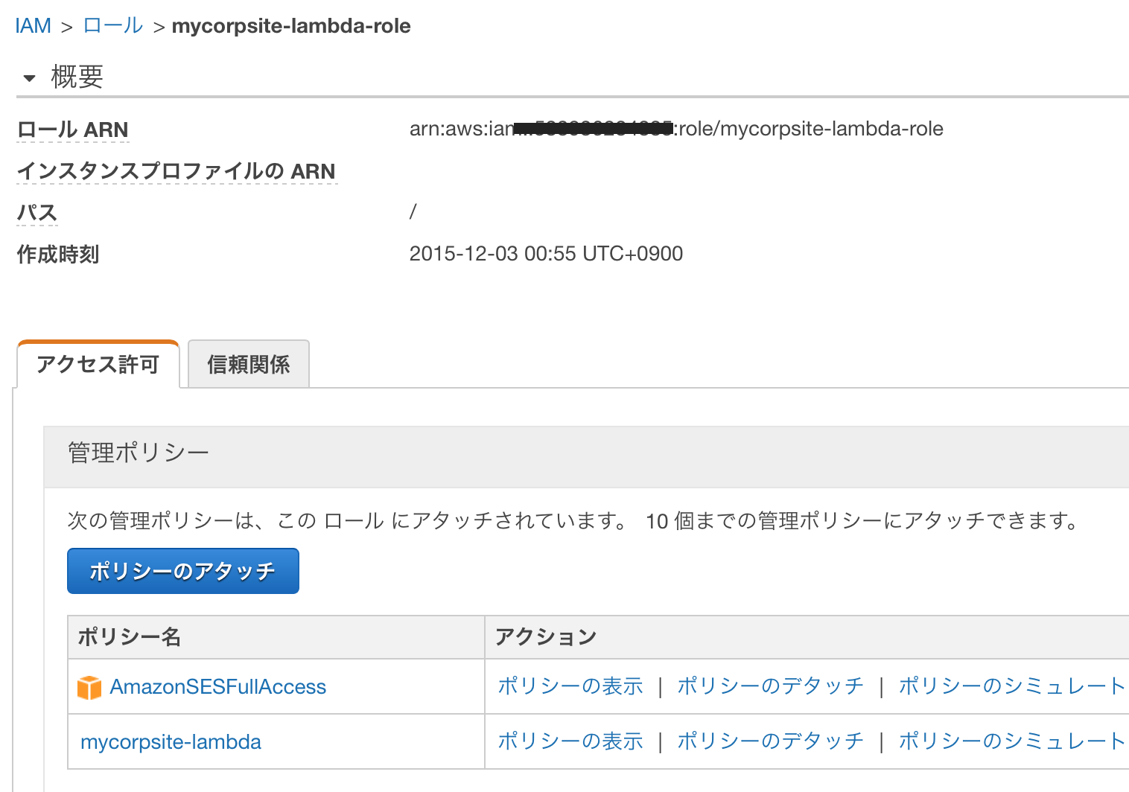Click ポリシーのシミュレート for AmazonSESFullAccess

[x=1010, y=686]
